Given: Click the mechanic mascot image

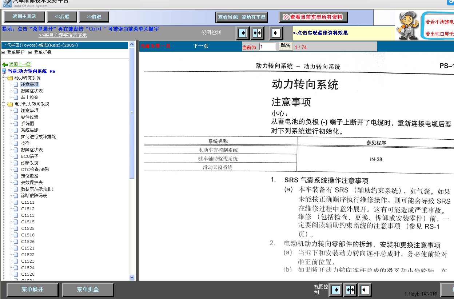Looking at the screenshot, I should [x=407, y=25].
